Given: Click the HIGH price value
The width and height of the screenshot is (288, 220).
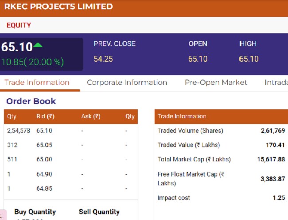Looking at the screenshot, I should (x=248, y=59).
